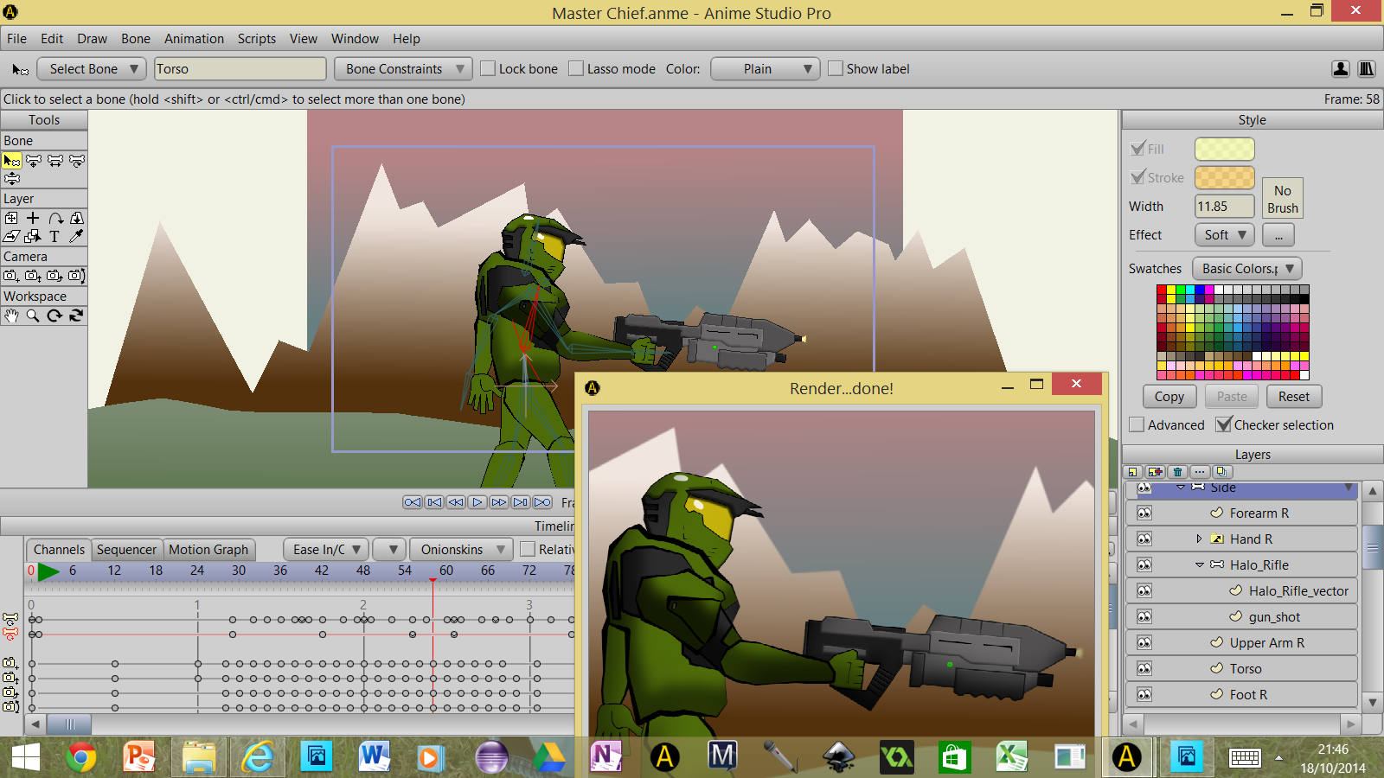1384x778 pixels.
Task: Click the Copy style button
Action: coord(1169,397)
